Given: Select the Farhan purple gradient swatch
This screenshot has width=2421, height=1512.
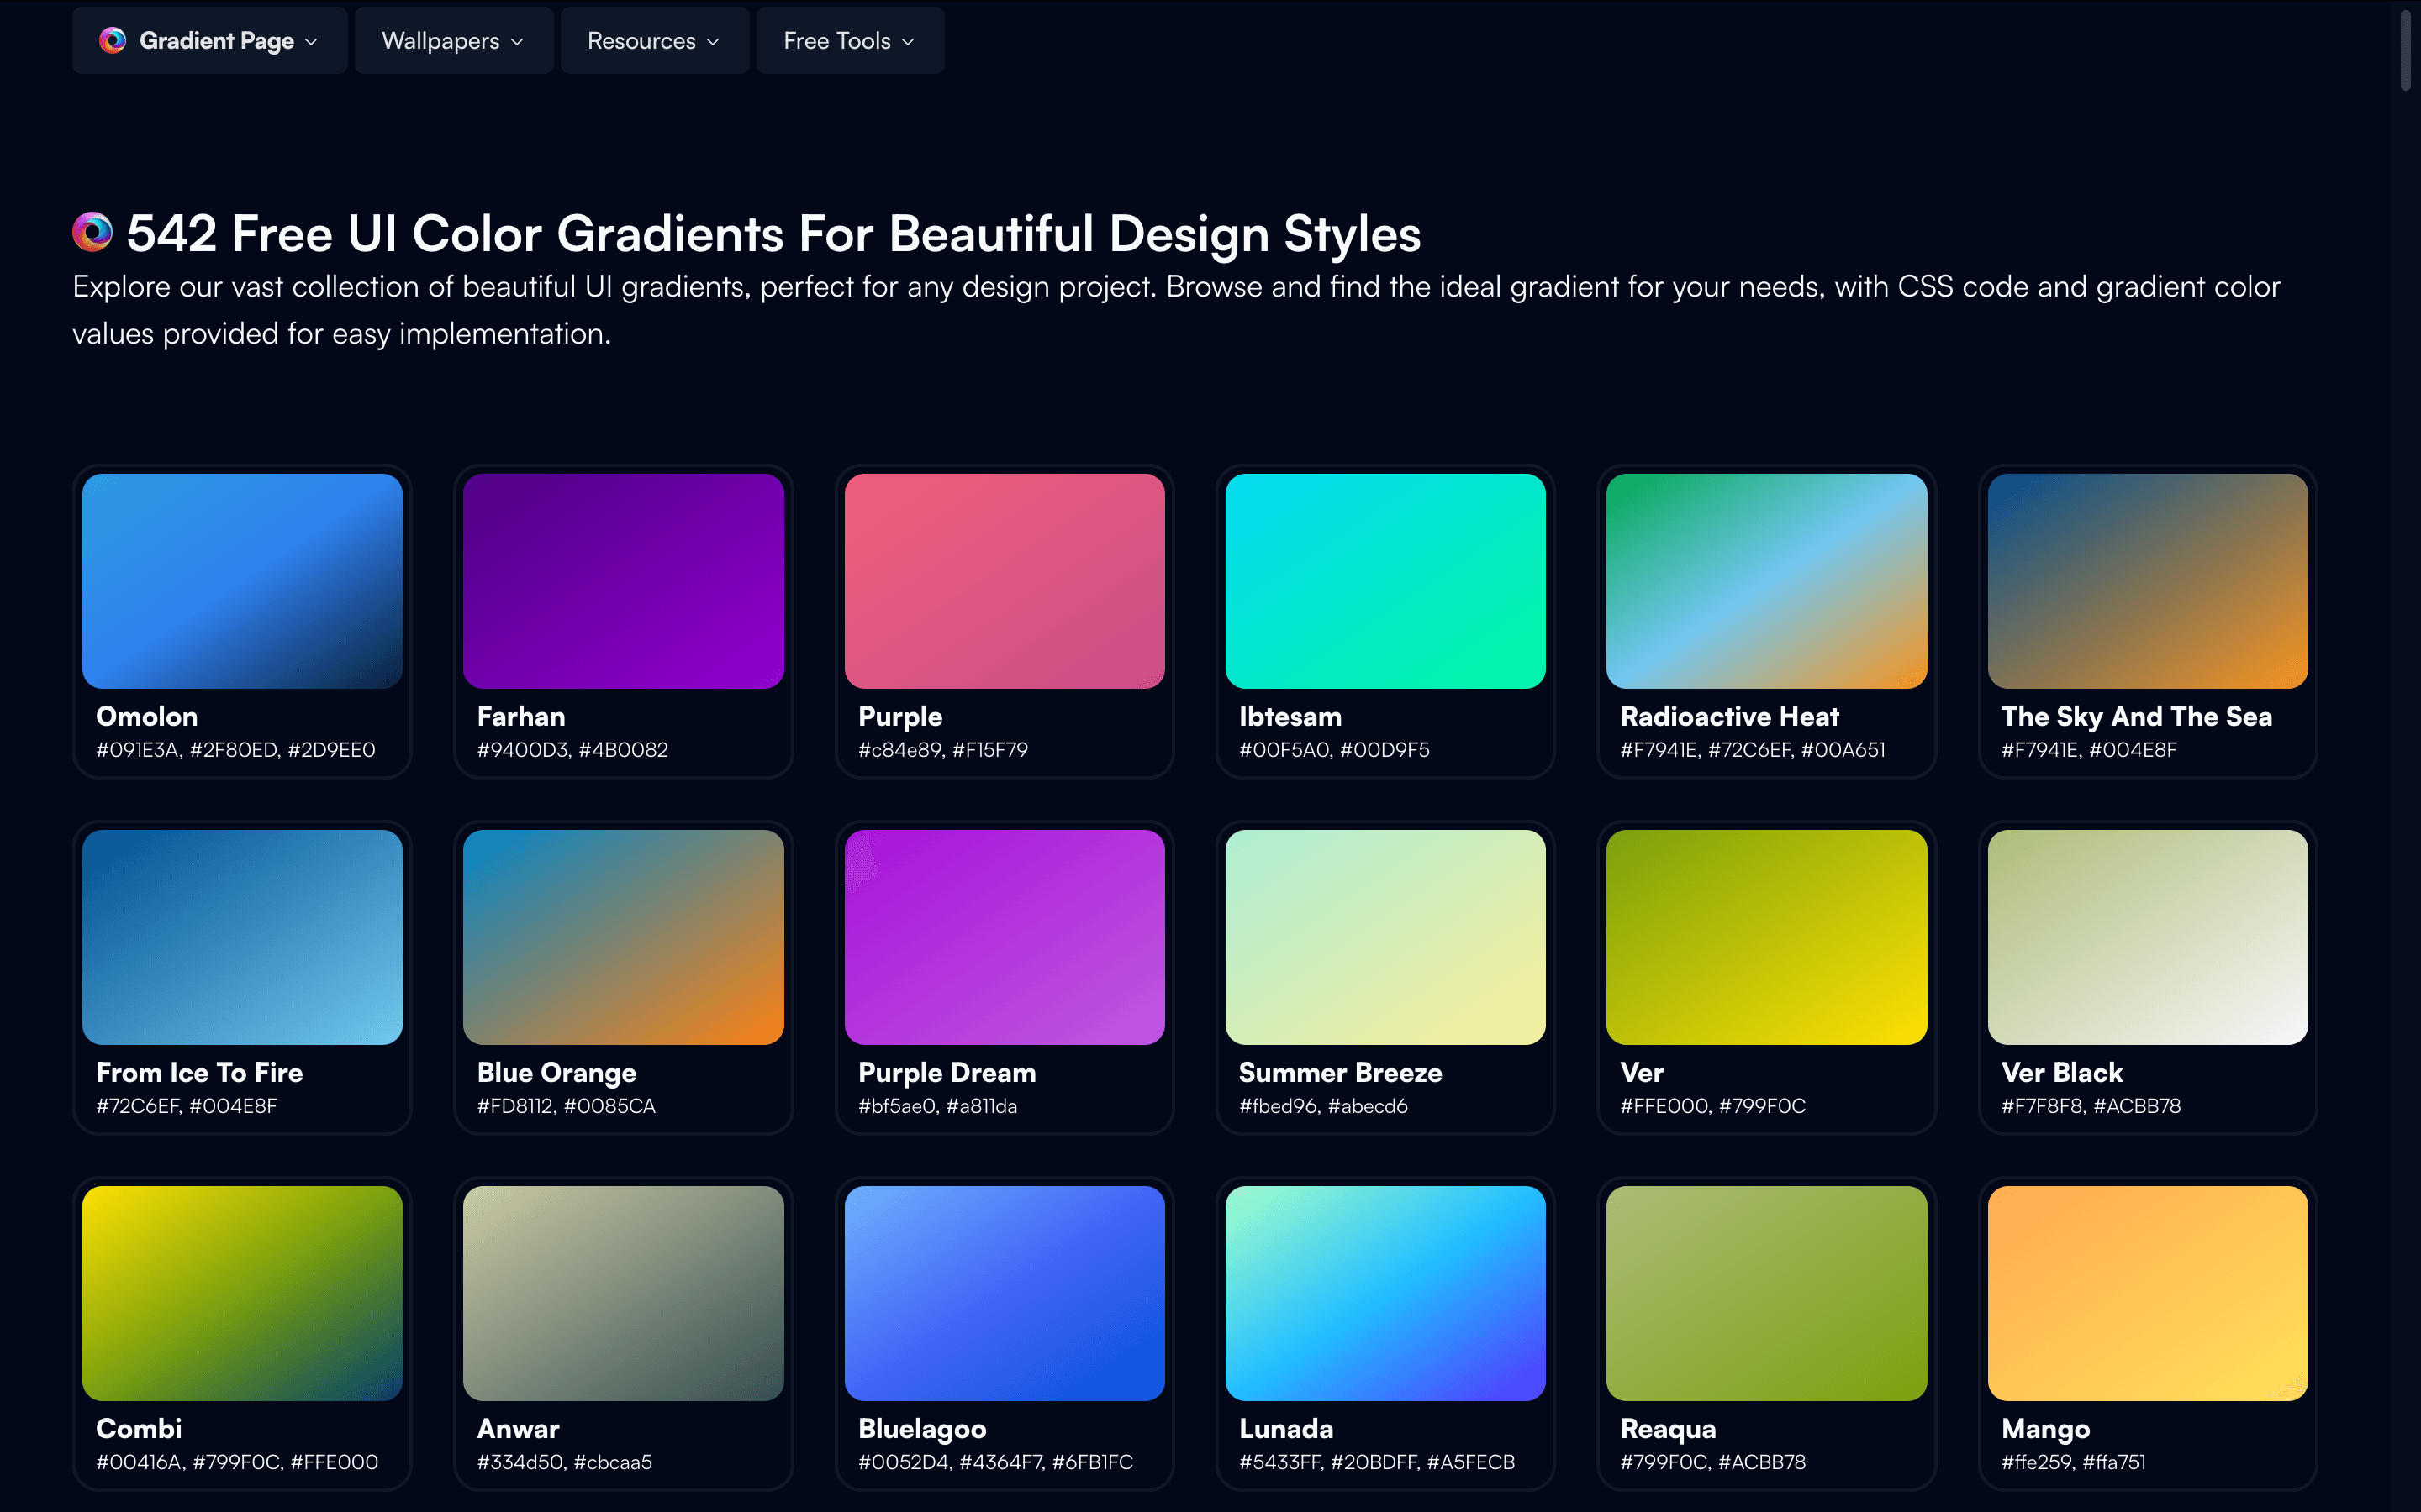Looking at the screenshot, I should point(623,581).
